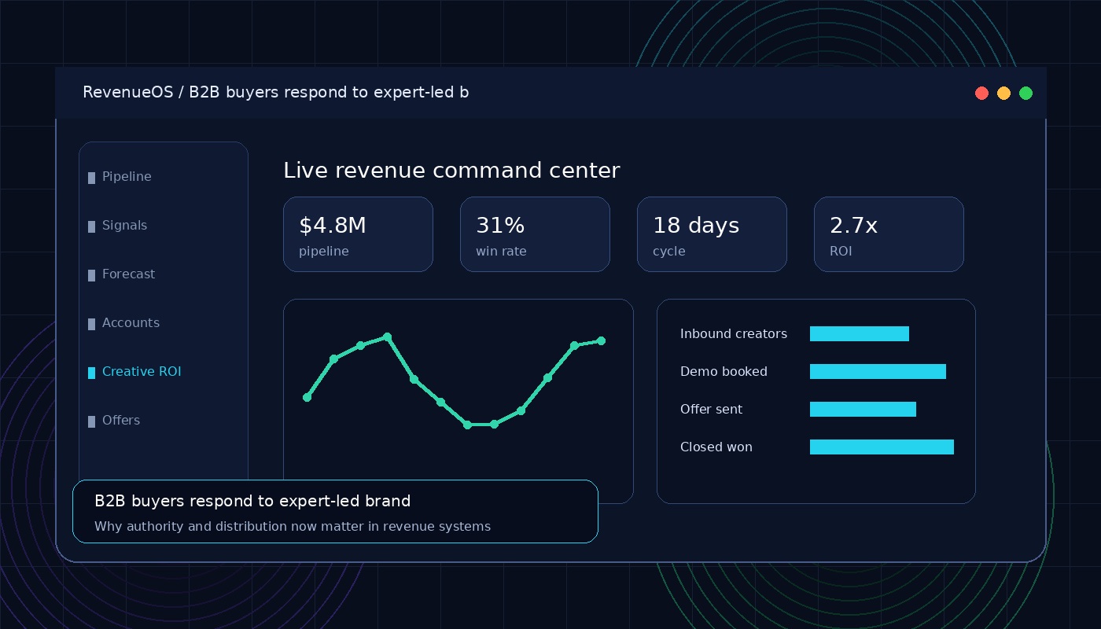
Task: Click the Closed won progress bar
Action: 882,447
